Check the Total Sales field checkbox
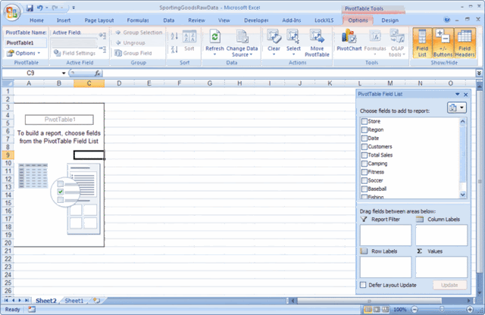The image size is (485, 315). pos(365,155)
